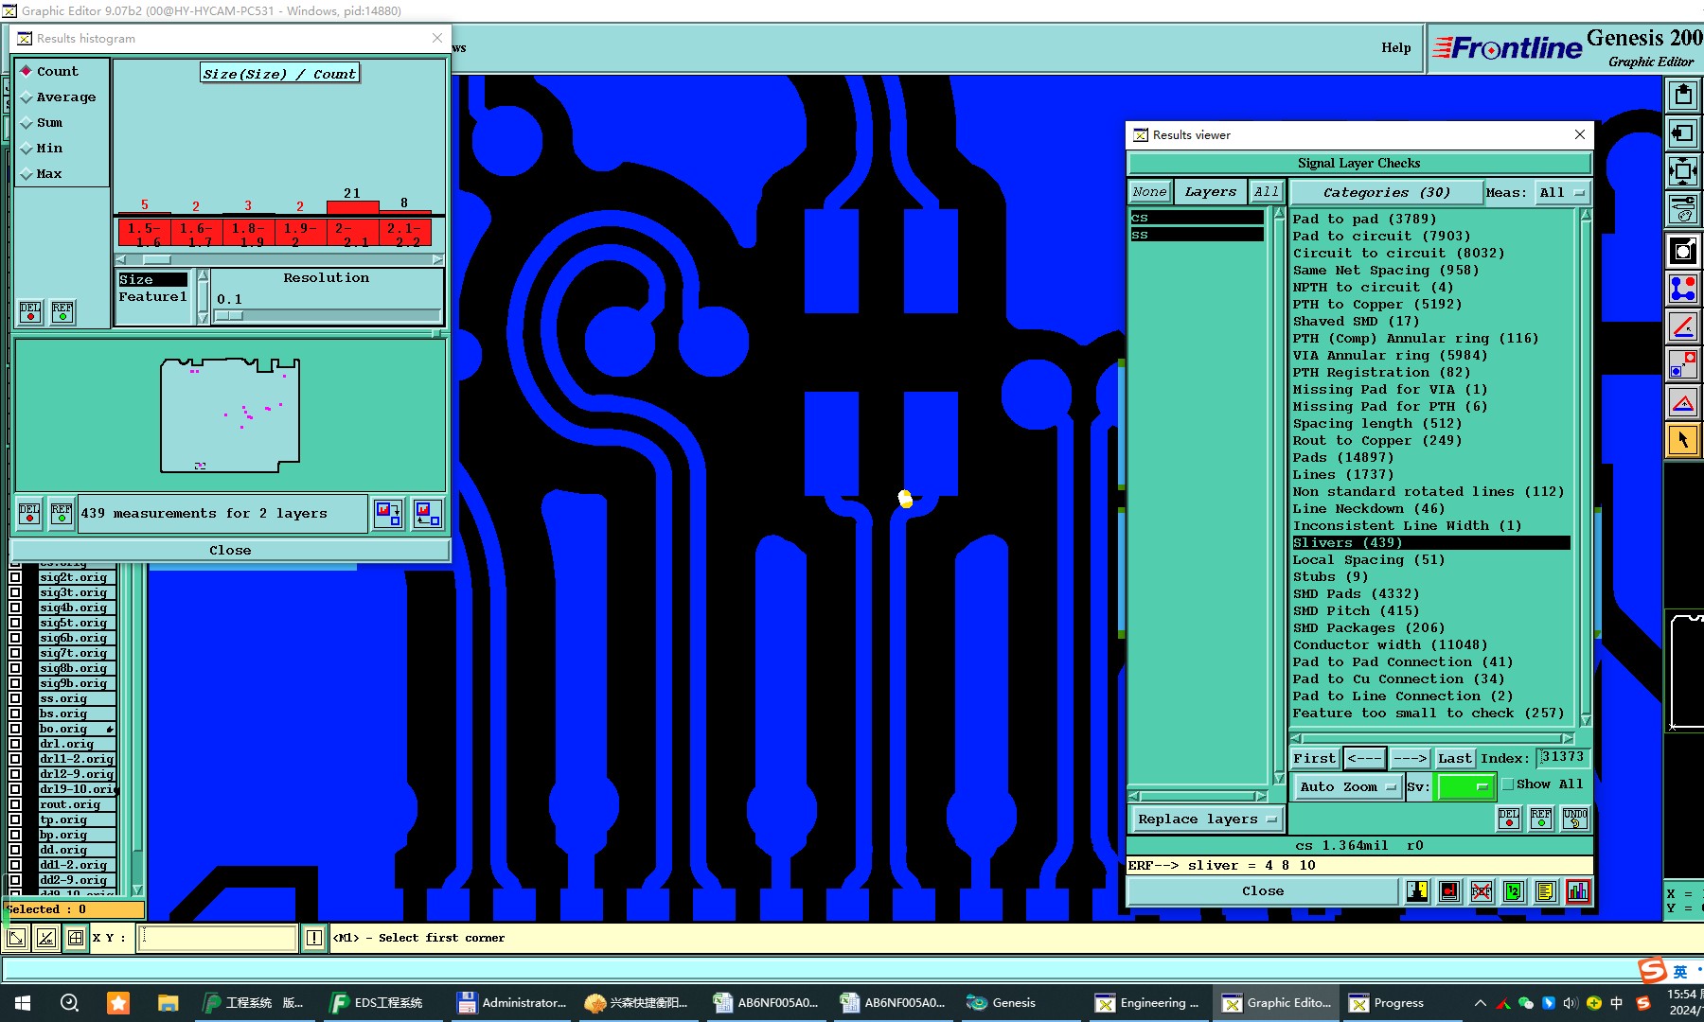The image size is (1704, 1022).
Task: Switch to the Layers tab
Action: [1210, 191]
